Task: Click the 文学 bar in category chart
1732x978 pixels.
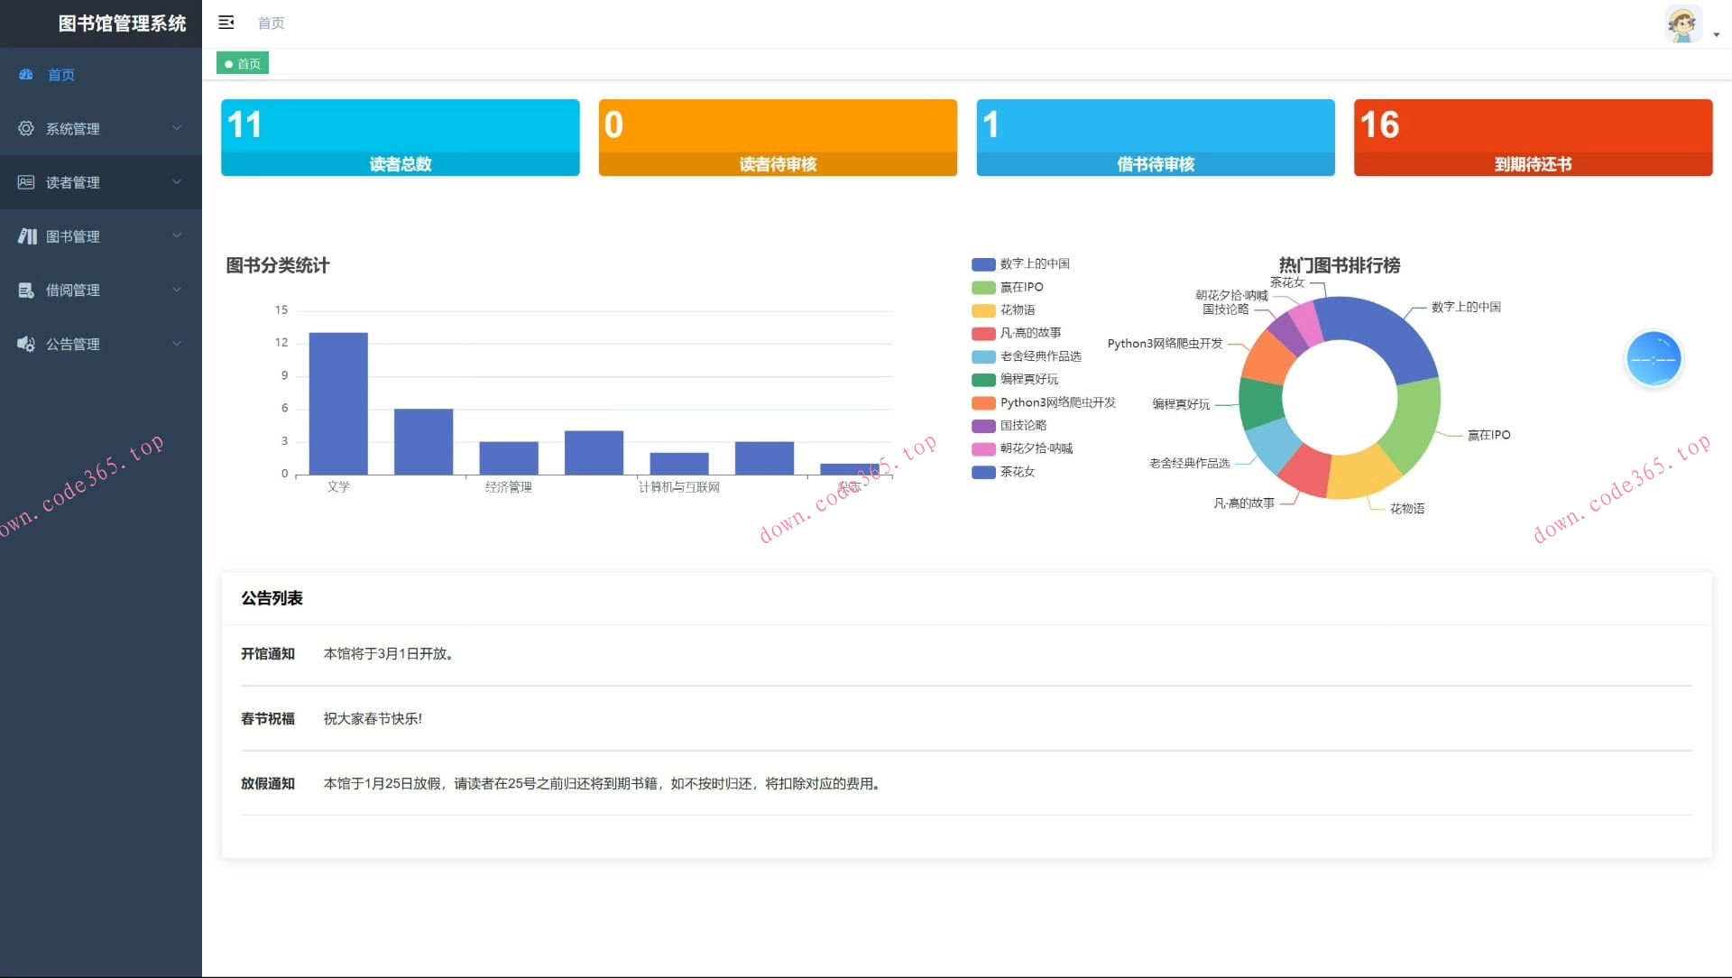Action: [x=338, y=403]
